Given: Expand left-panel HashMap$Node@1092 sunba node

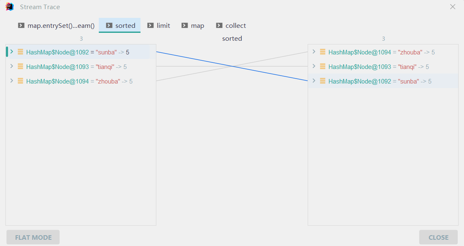Looking at the screenshot, I should (12, 52).
